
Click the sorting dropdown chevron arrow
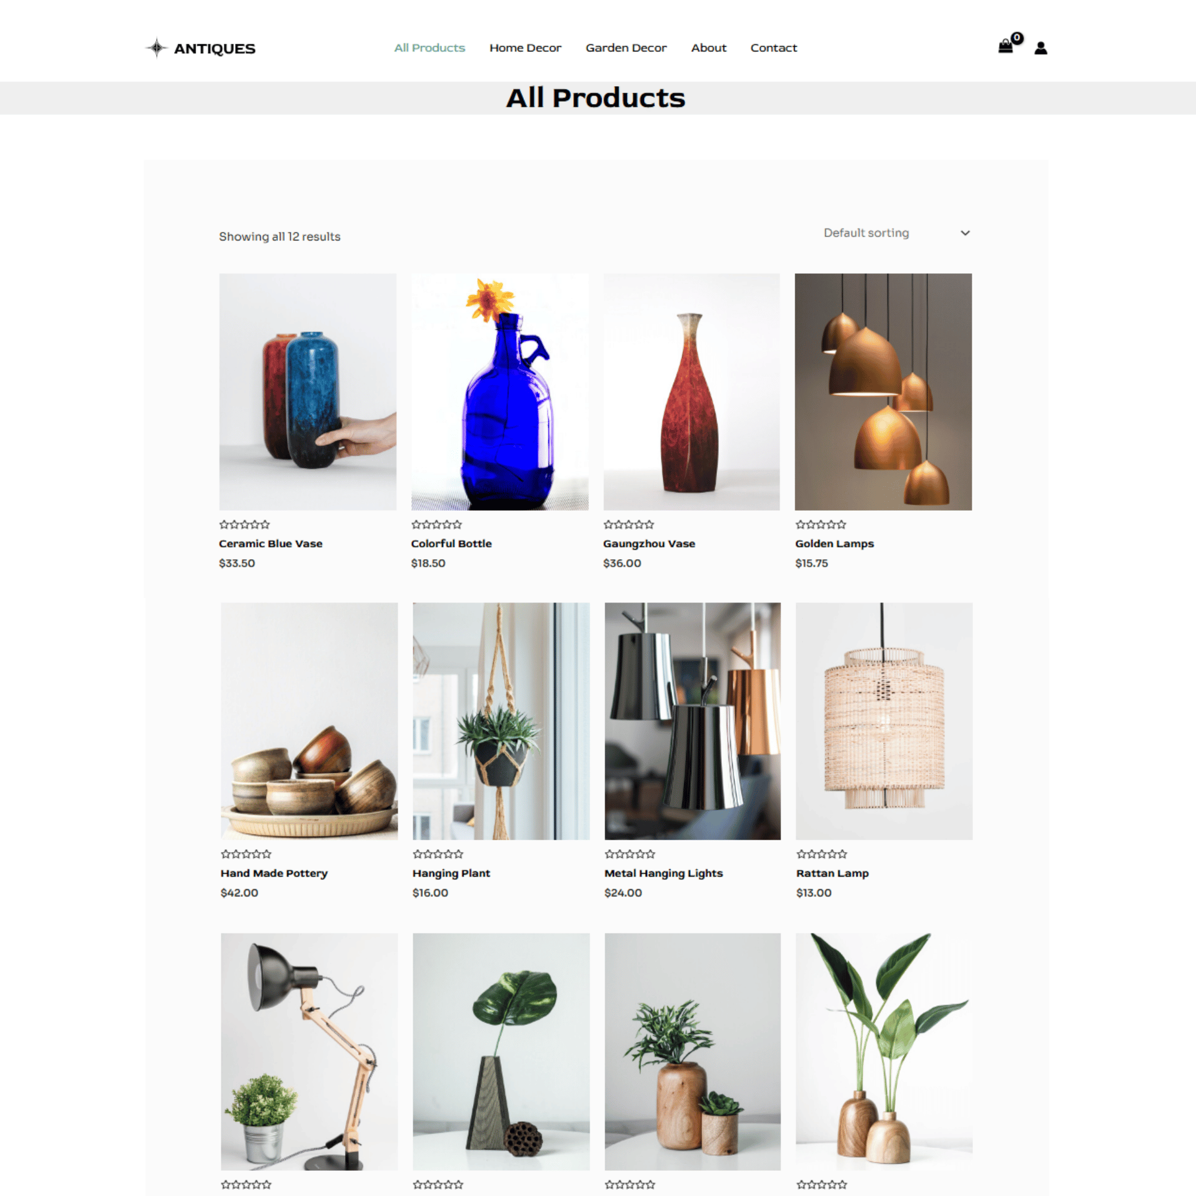[x=965, y=233]
